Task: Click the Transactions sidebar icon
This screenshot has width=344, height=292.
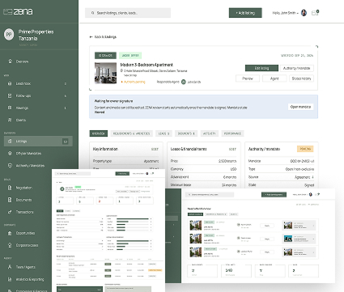Action: pyautogui.click(x=10, y=212)
